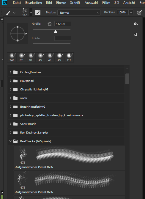The image size is (145, 199).
Task: Click the Ron Deviney Sampler folder icon
Action: click(15, 132)
